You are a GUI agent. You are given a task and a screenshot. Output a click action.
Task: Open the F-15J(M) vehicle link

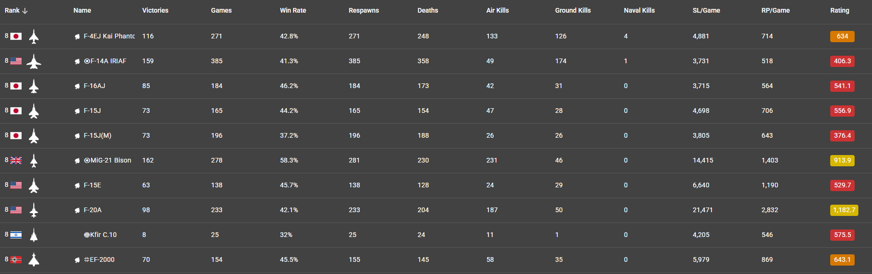[x=97, y=136]
